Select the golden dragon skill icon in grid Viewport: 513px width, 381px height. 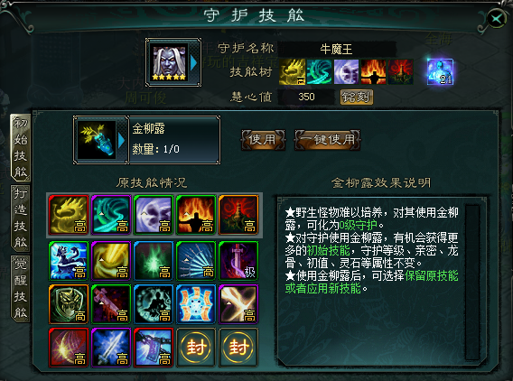point(69,215)
